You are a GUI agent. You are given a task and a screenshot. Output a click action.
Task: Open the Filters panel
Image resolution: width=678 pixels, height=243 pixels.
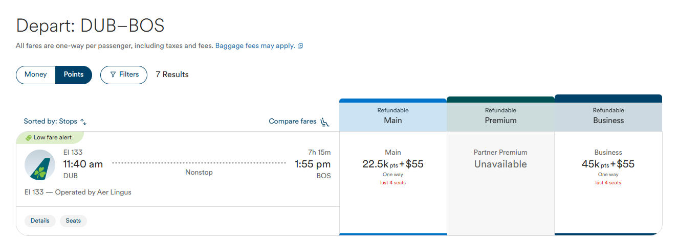pyautogui.click(x=124, y=75)
